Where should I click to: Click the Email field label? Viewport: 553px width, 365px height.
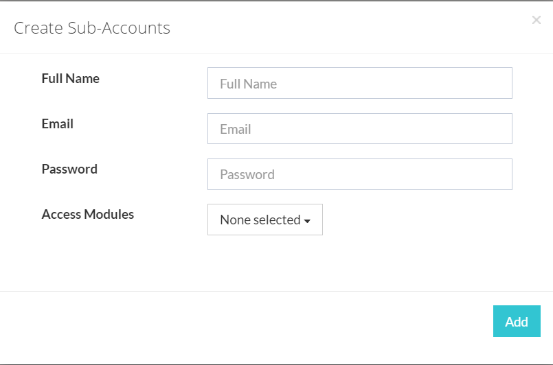click(x=58, y=123)
